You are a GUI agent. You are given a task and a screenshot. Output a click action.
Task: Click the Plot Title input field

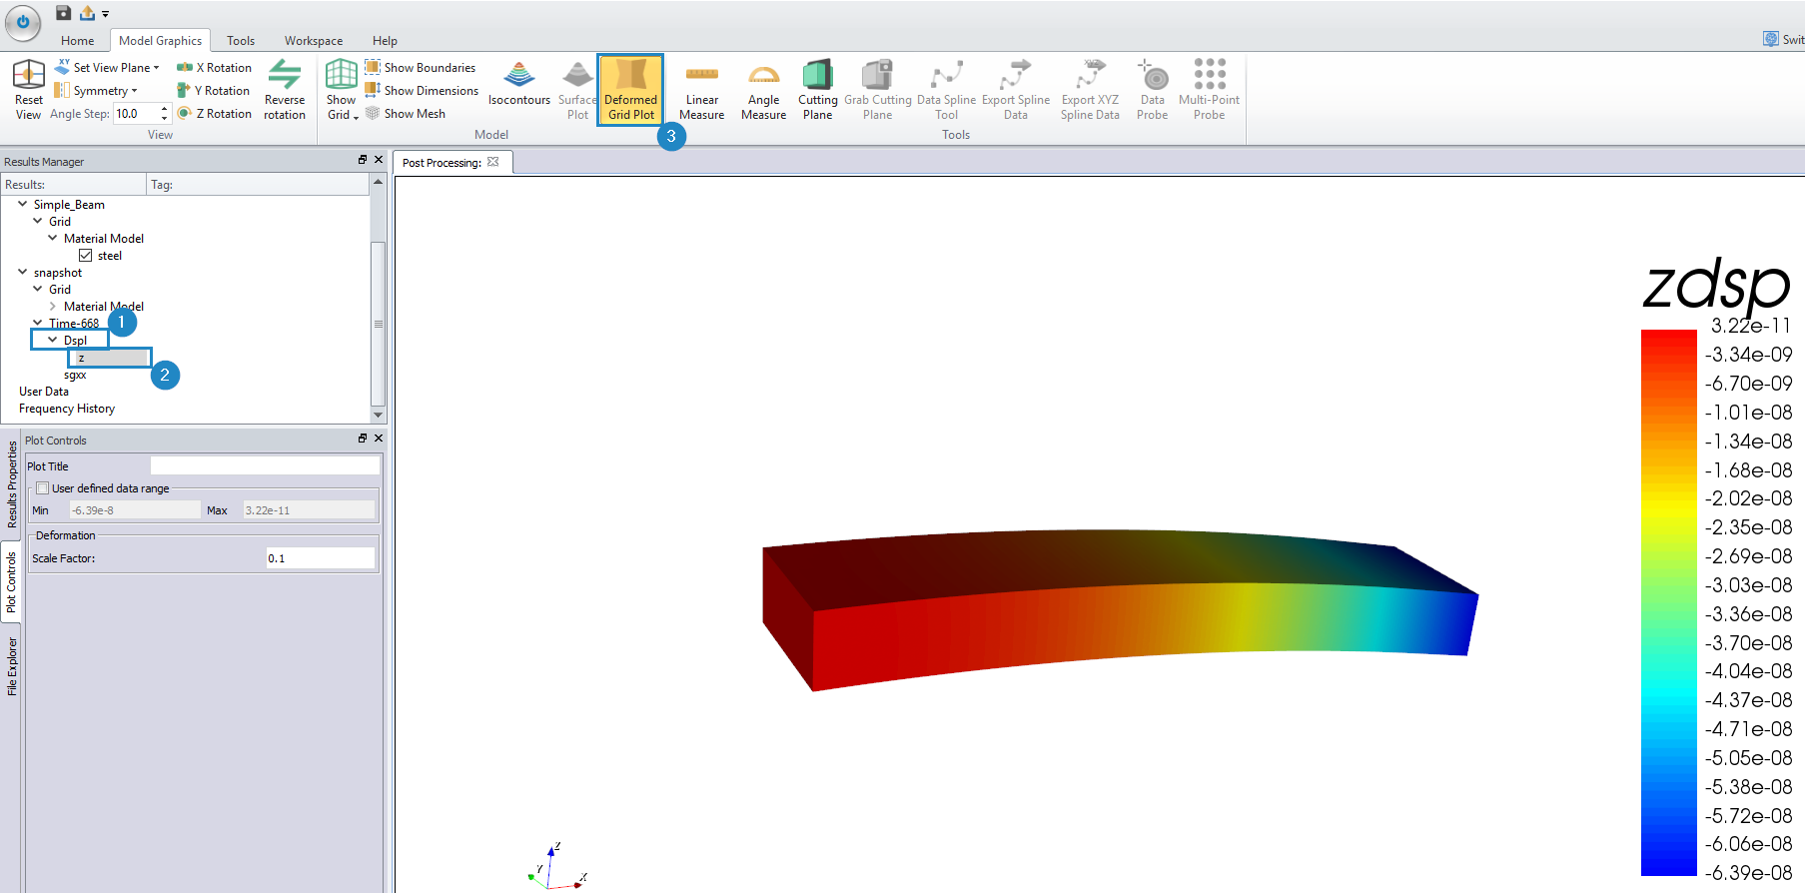265,465
